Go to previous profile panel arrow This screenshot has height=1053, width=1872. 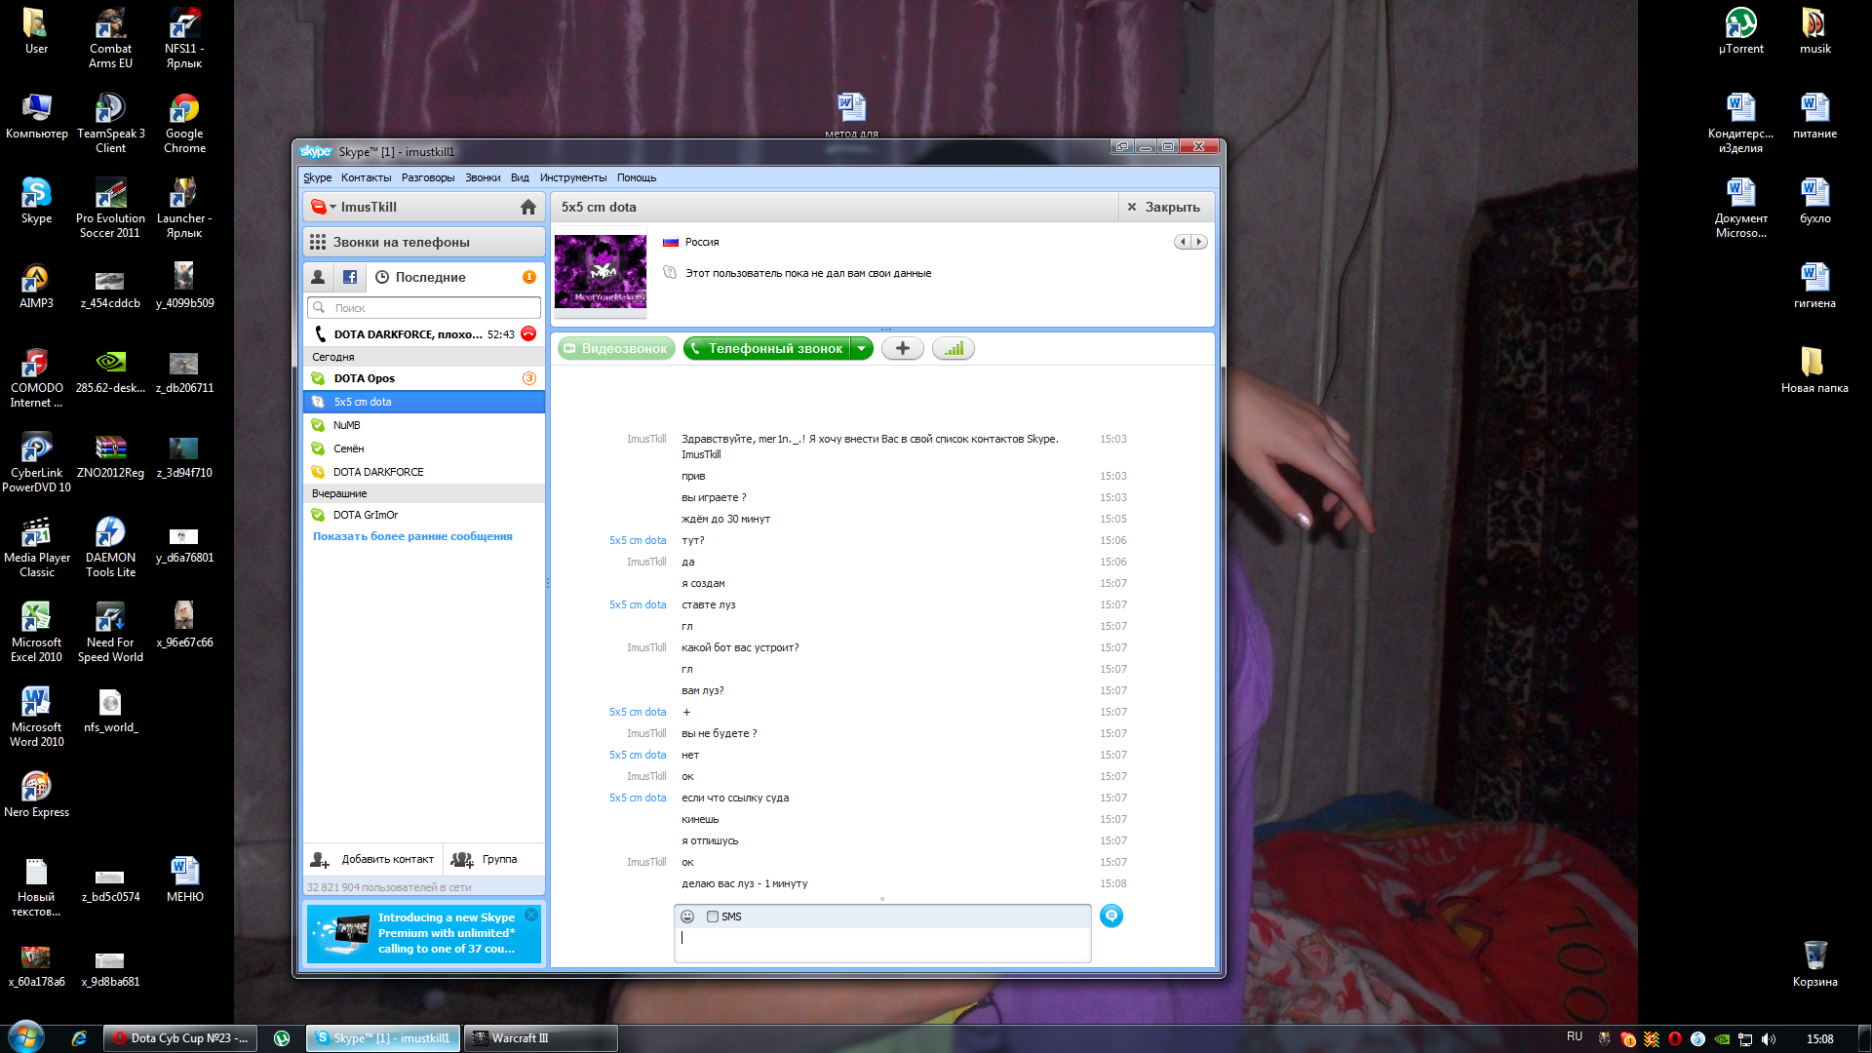(1183, 242)
